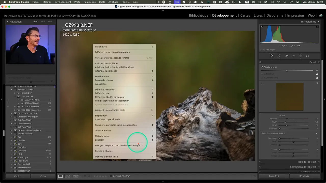The width and height of the screenshot is (326, 183).
Task: Open the Masking tool
Action: click(x=301, y=56)
